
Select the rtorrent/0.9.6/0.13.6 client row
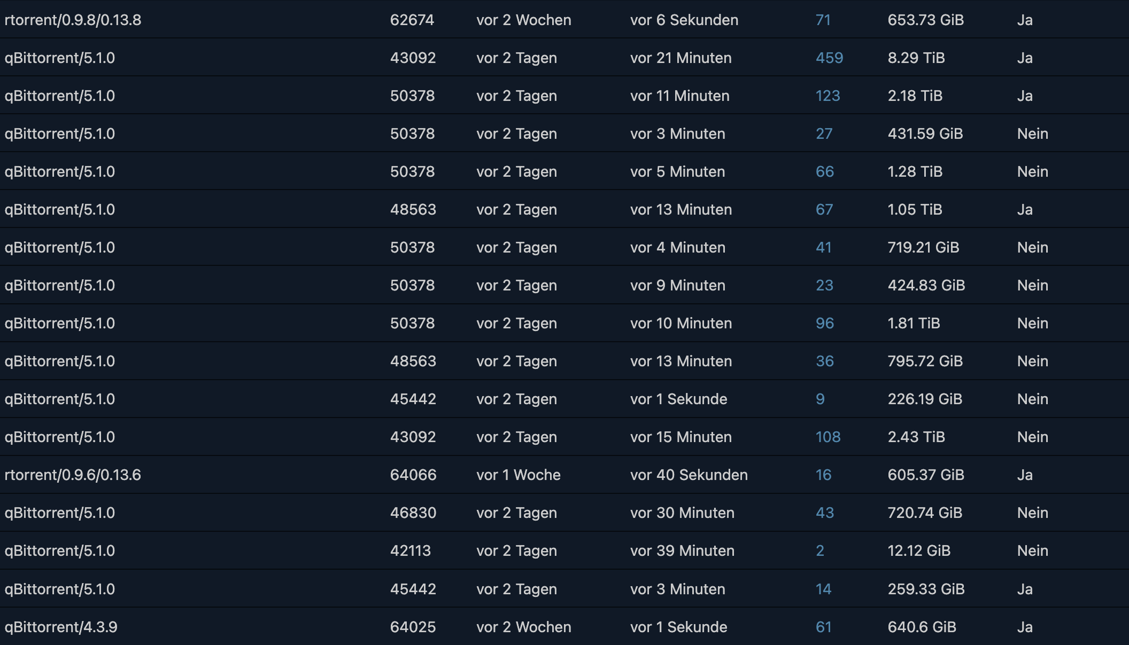pos(564,475)
